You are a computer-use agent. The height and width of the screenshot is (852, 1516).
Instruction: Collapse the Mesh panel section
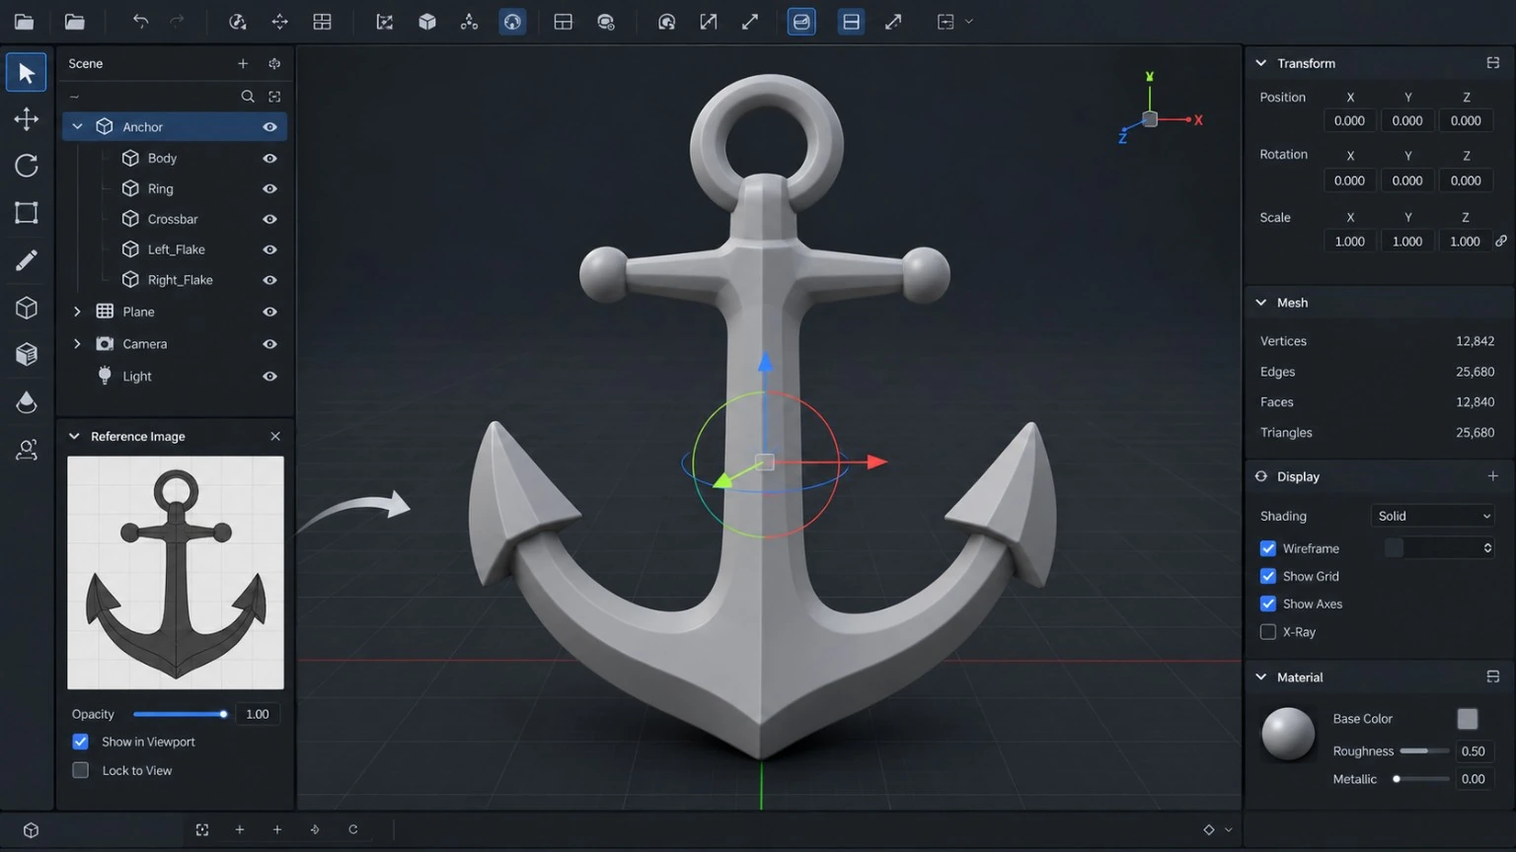(x=1261, y=303)
